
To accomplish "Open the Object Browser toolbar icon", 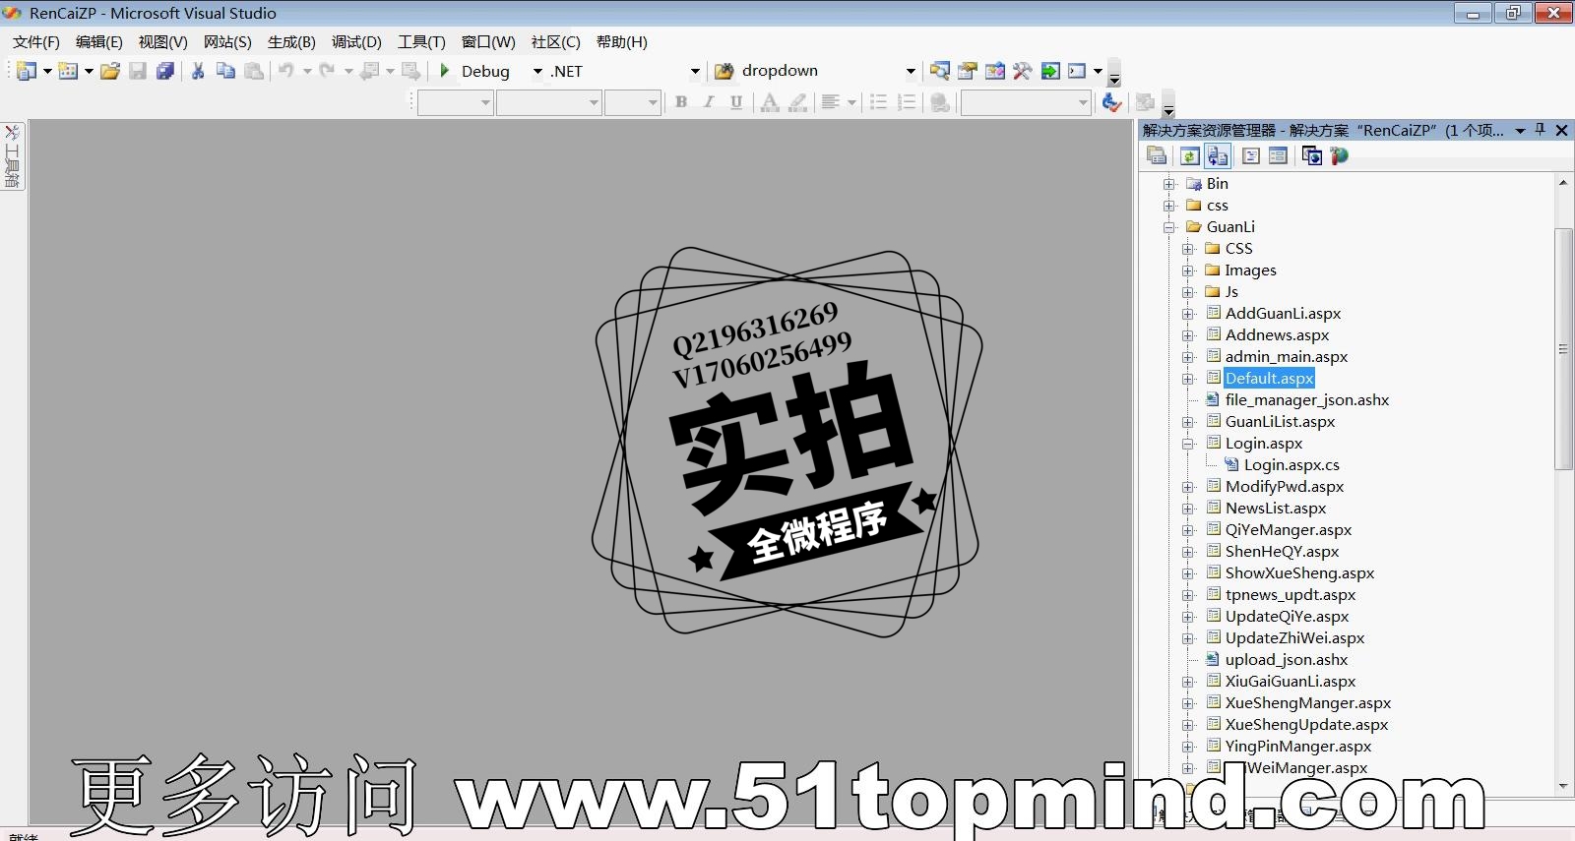I will [995, 71].
